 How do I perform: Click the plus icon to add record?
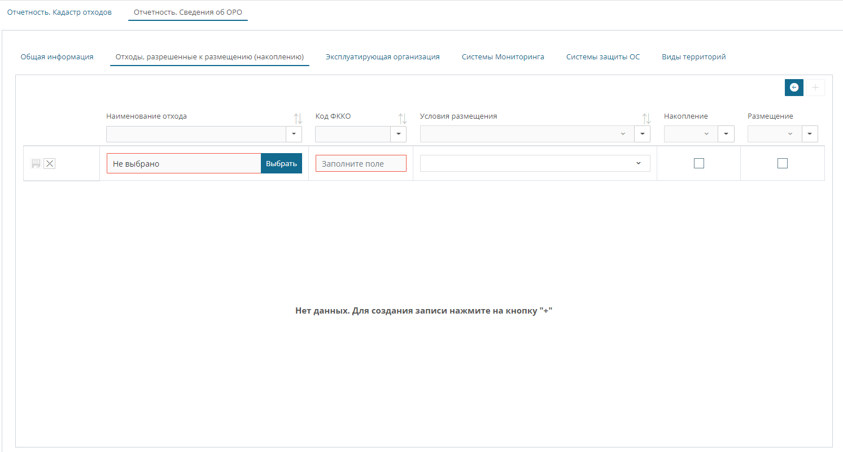815,88
